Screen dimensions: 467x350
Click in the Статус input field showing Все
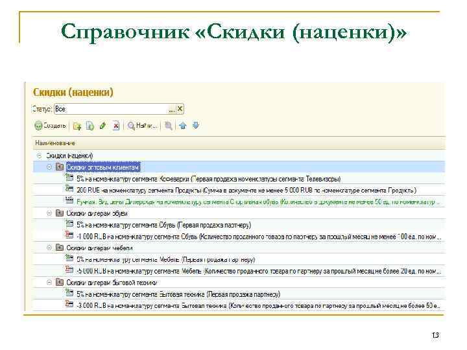[x=111, y=109]
